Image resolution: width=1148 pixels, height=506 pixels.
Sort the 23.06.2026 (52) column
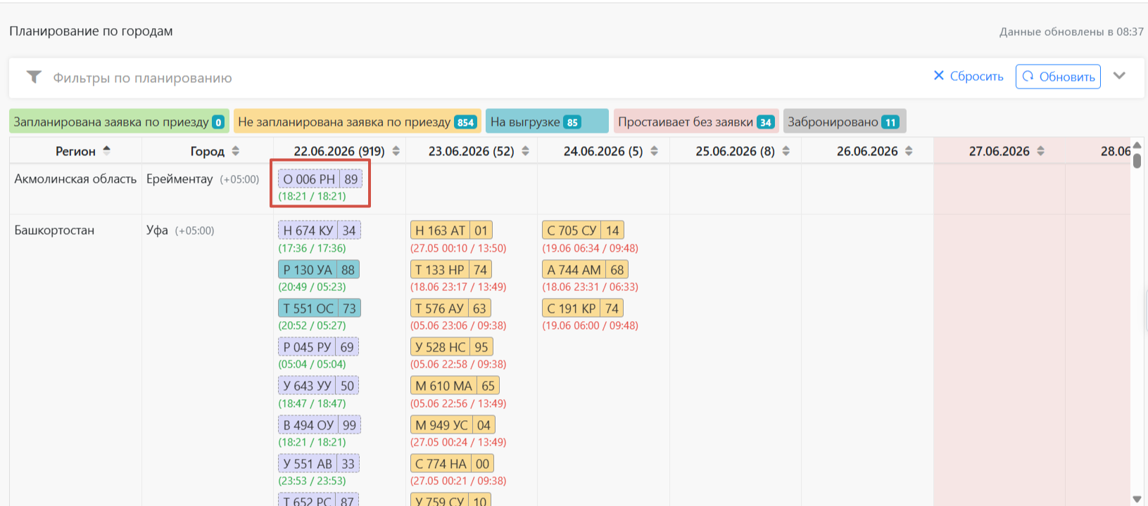coord(525,151)
